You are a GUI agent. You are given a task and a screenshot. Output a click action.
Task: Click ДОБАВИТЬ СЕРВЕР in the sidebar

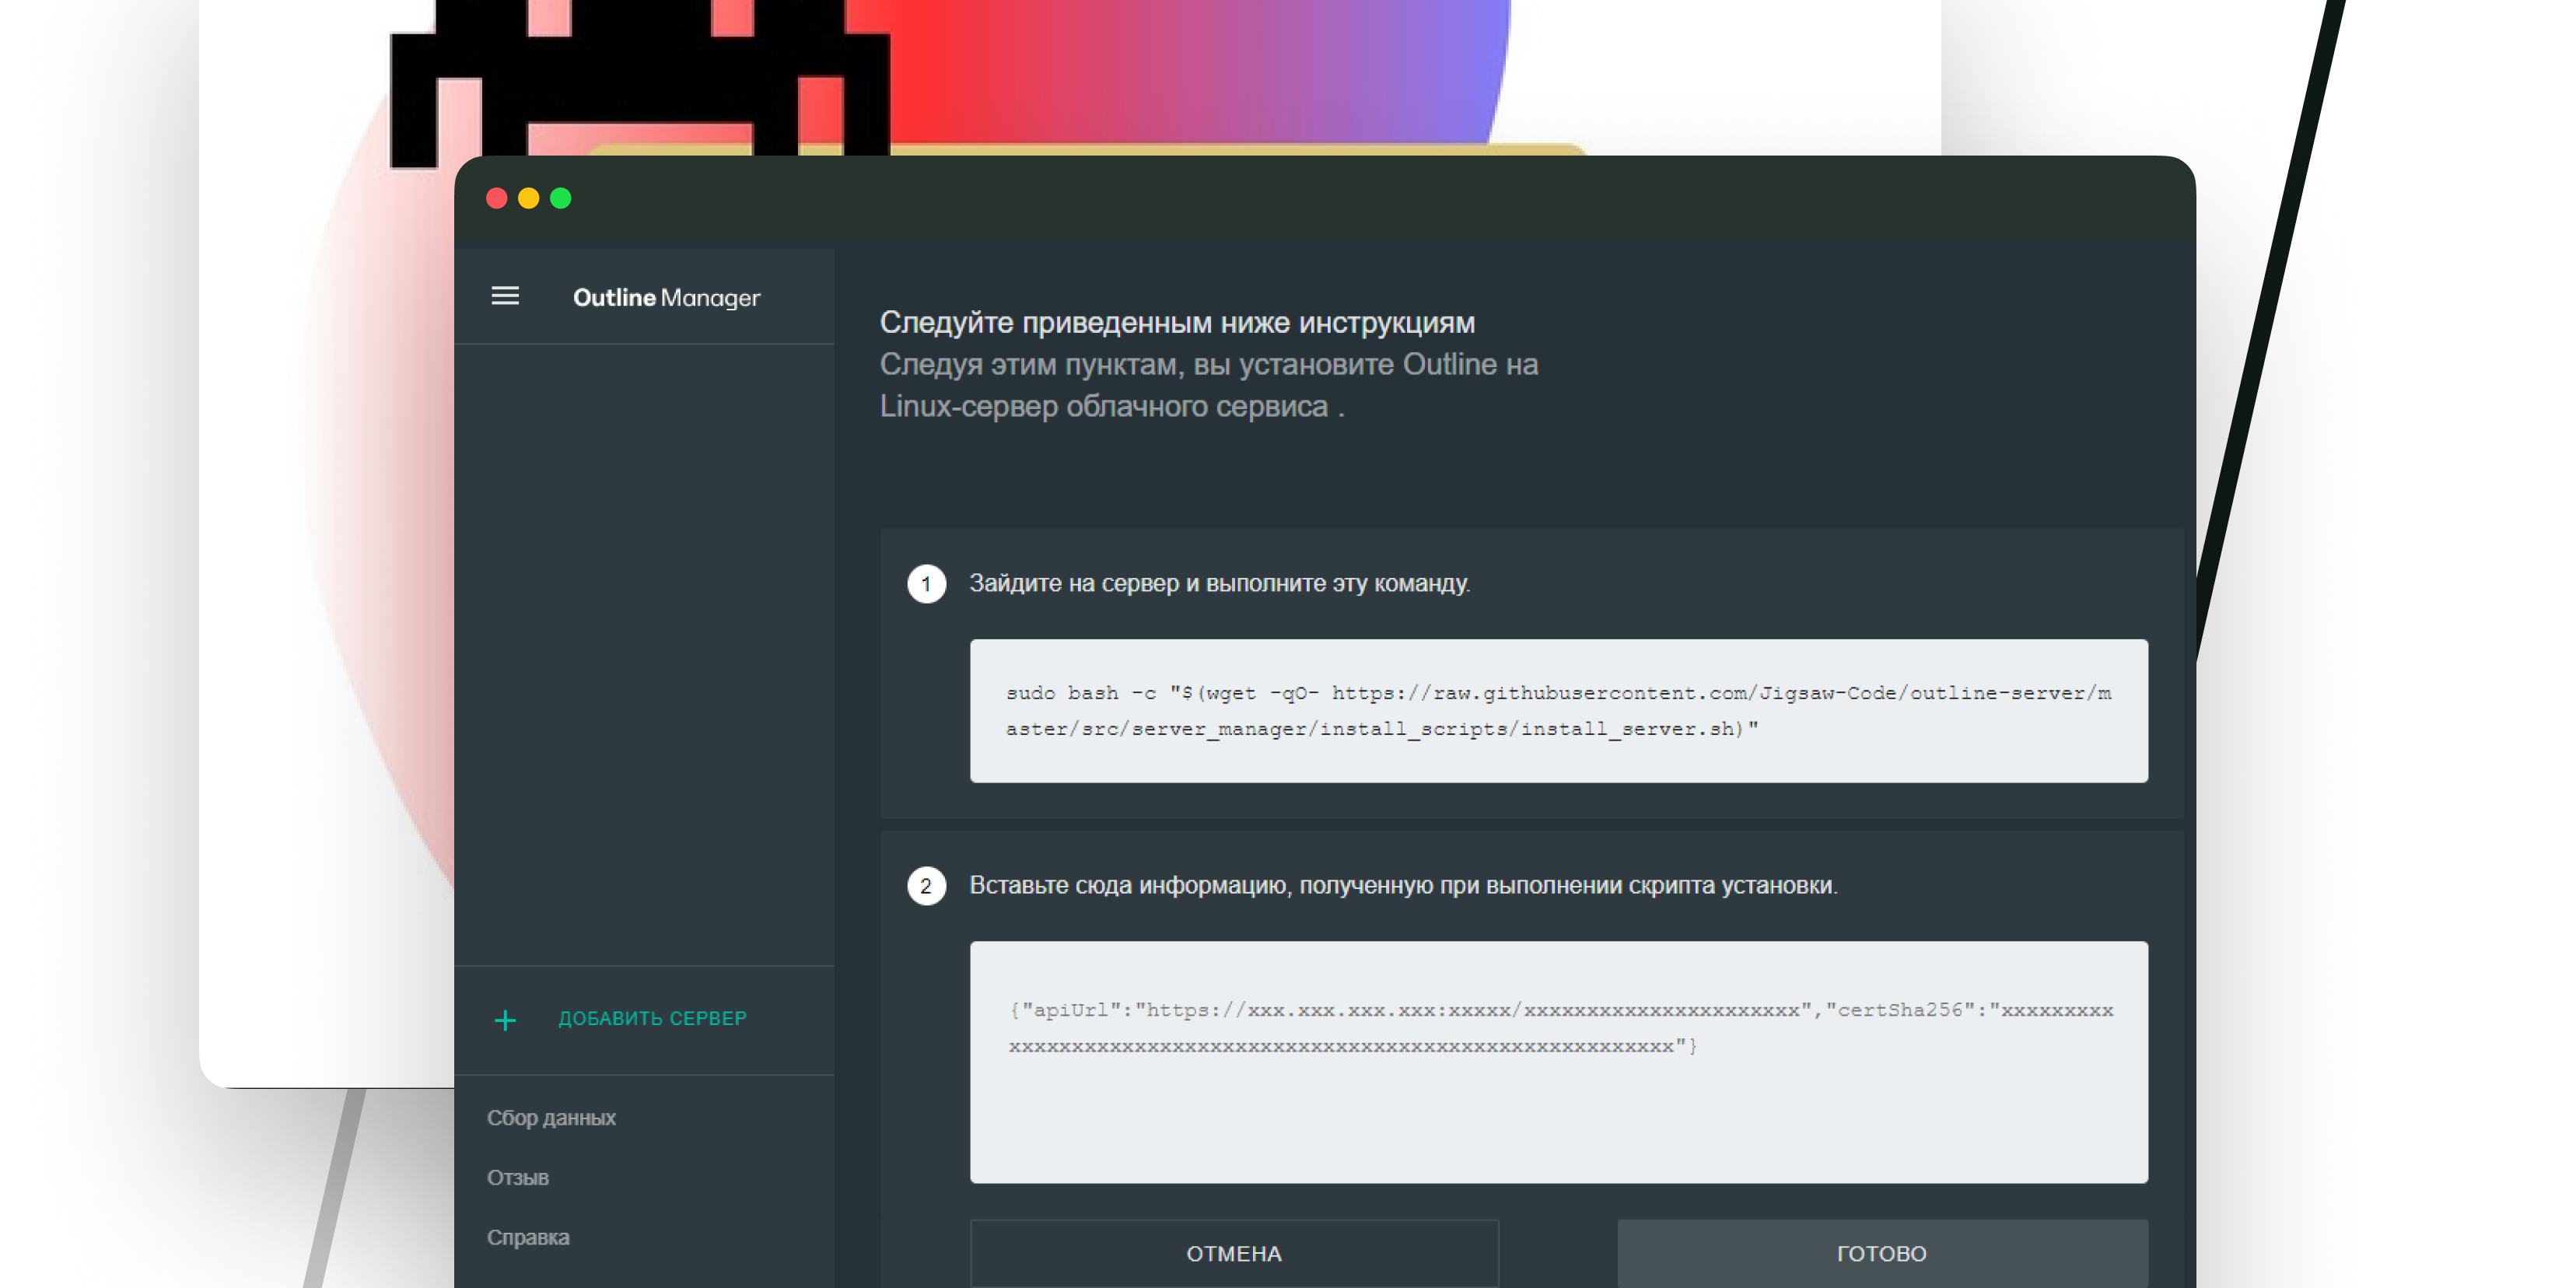tap(652, 1018)
